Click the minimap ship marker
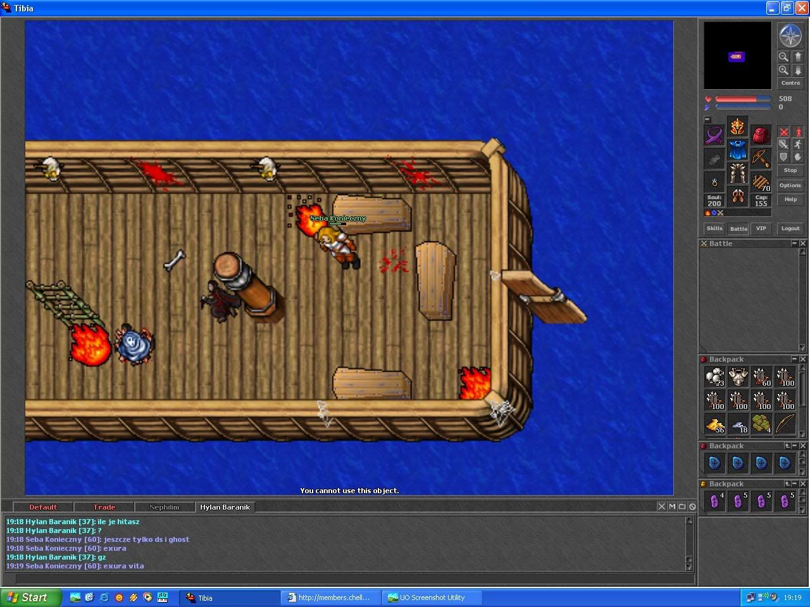 click(736, 57)
